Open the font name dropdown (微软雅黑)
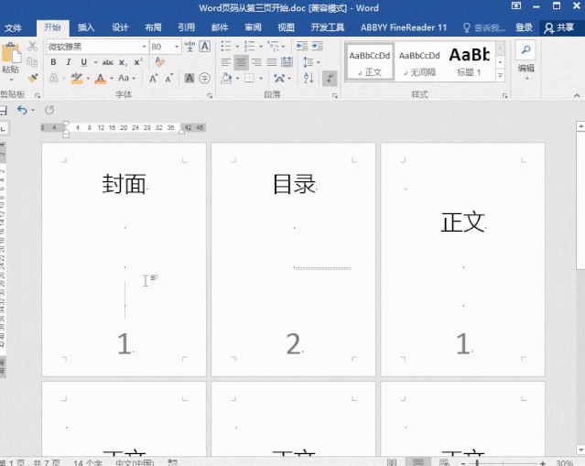Image resolution: width=585 pixels, height=466 pixels. (x=144, y=47)
